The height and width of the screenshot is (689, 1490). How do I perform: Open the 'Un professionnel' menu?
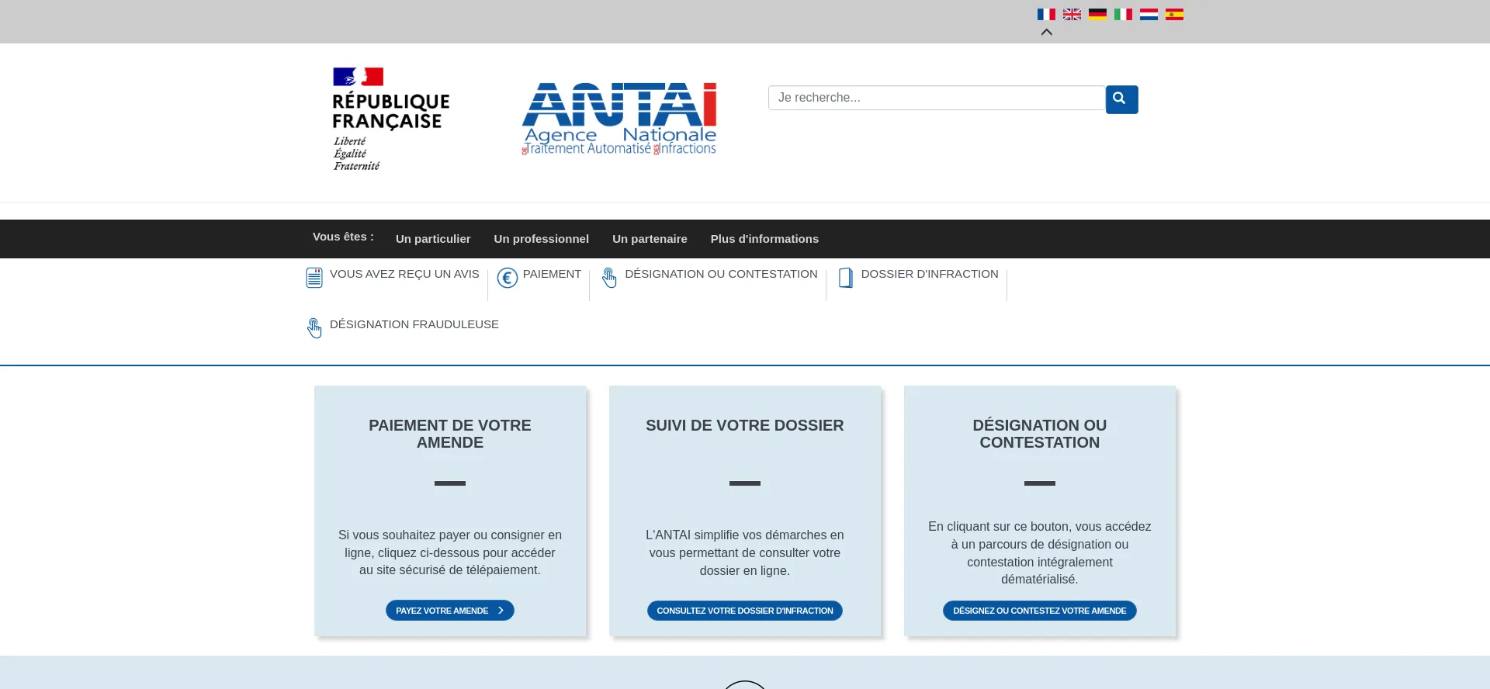pyautogui.click(x=541, y=239)
